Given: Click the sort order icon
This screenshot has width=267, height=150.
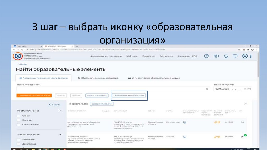Looking at the screenshot, I should tap(245, 104).
